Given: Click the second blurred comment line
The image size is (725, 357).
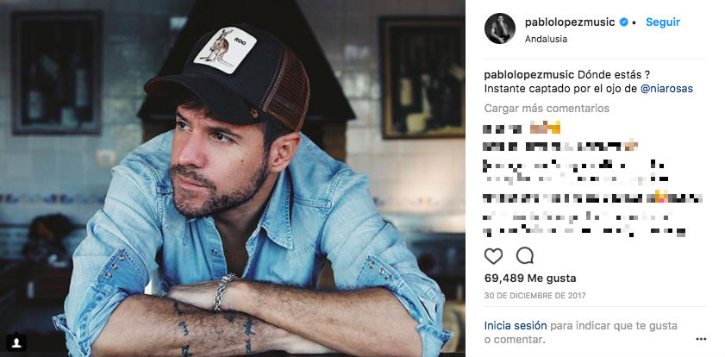Looking at the screenshot, I should 560,147.
